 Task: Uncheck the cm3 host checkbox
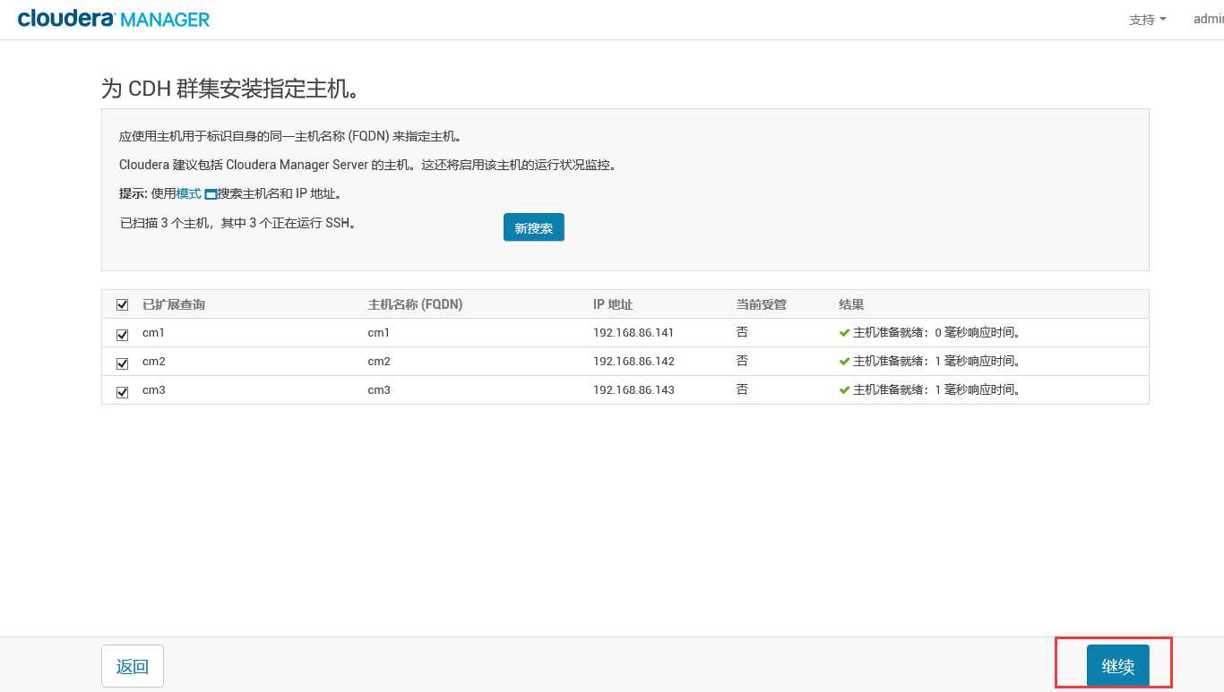pos(123,391)
